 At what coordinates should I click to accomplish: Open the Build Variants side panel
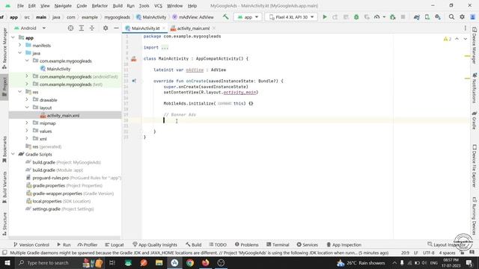pos(4,187)
